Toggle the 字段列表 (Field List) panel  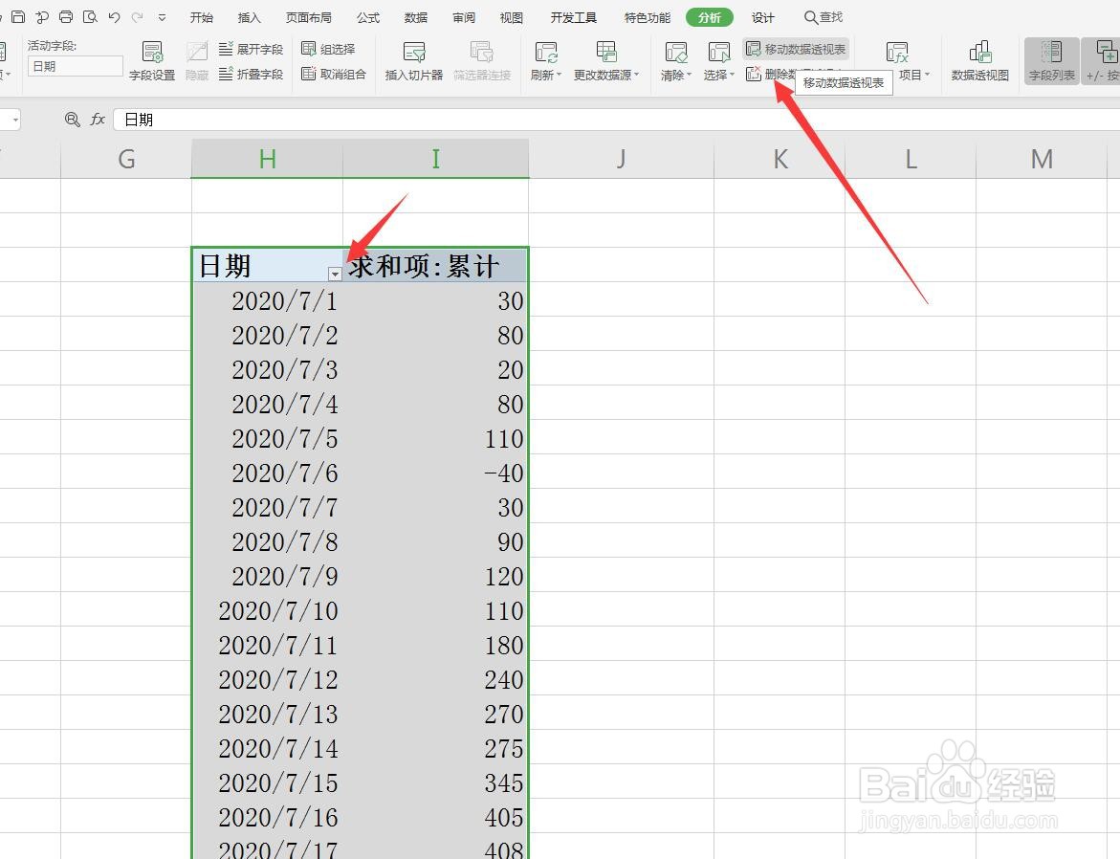[x=1050, y=60]
